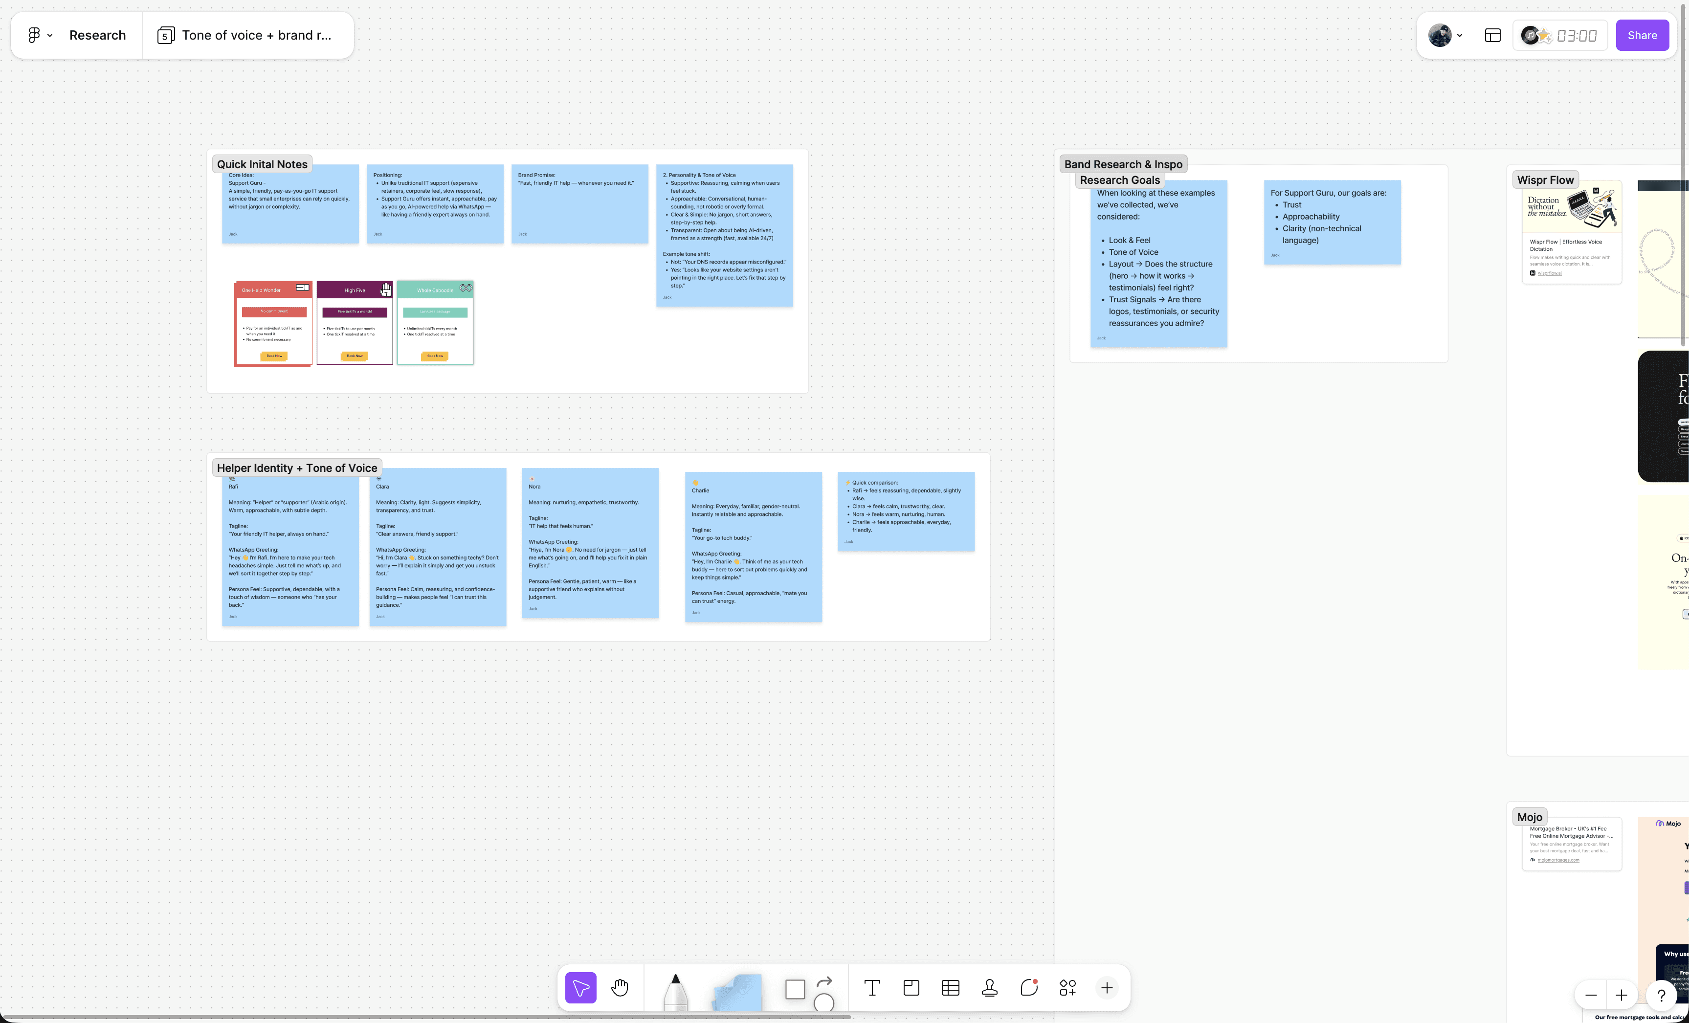Viewport: 1689px width, 1023px height.
Task: Zoom out with the minus button
Action: tap(1591, 995)
